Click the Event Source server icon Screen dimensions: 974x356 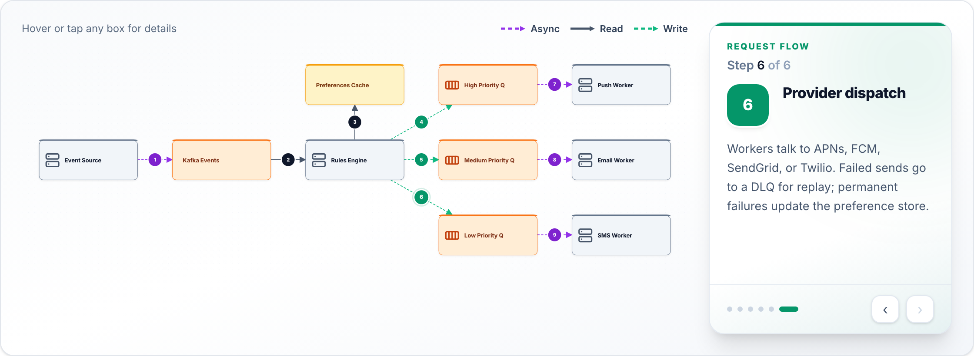click(53, 160)
